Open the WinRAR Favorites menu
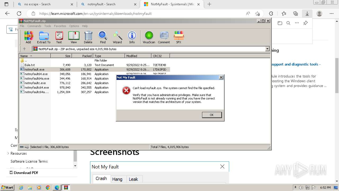 (x=60, y=26)
